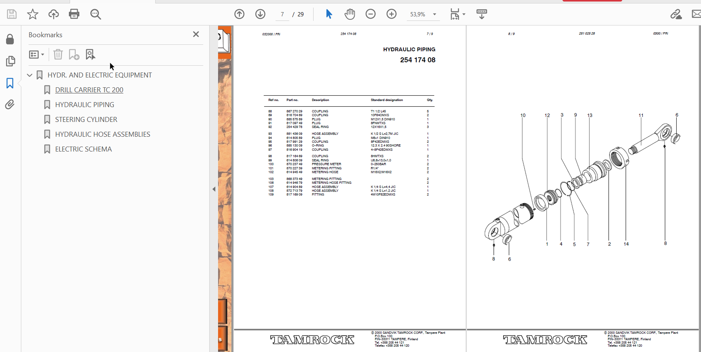Screen dimensions: 701x352
Task: Select the HYDR. AND ELECTRIC EQUIPMENT bookmark
Action: point(100,75)
